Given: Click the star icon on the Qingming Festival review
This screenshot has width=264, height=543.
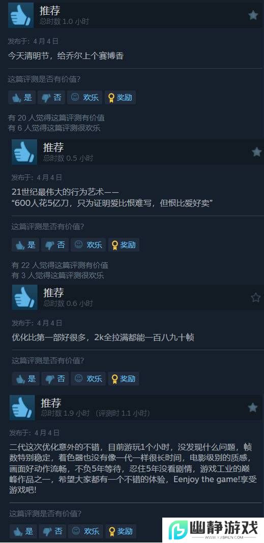Looking at the screenshot, I should pyautogui.click(x=253, y=15).
